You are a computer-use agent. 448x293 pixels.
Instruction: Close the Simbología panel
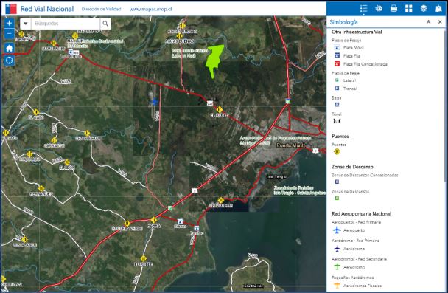tap(440, 22)
